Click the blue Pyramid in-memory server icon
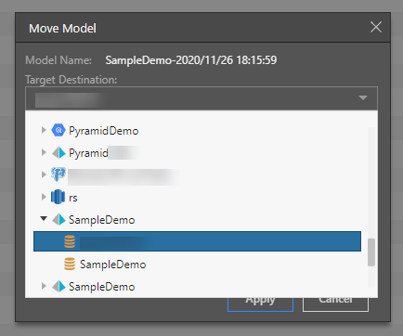This screenshot has width=403, height=336. pos(58,152)
